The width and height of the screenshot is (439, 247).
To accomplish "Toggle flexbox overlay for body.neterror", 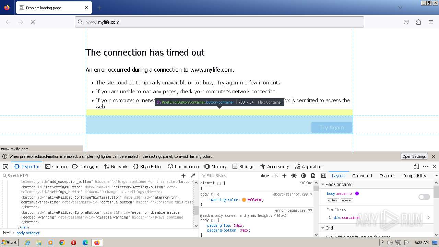I will 424,197.
